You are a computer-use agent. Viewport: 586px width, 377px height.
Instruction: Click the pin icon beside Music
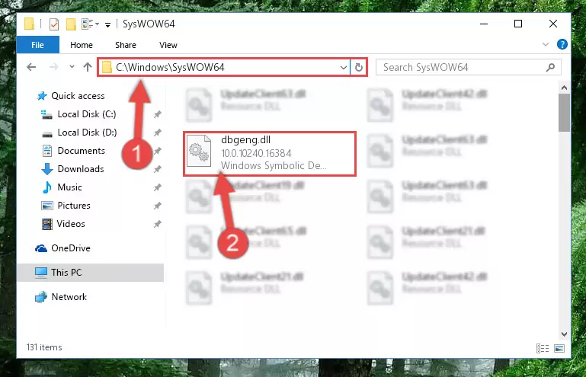point(157,187)
